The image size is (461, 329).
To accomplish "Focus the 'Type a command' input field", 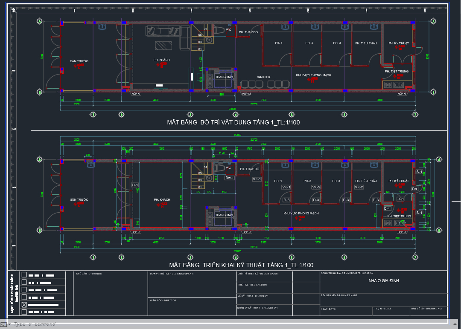I will 34,324.
